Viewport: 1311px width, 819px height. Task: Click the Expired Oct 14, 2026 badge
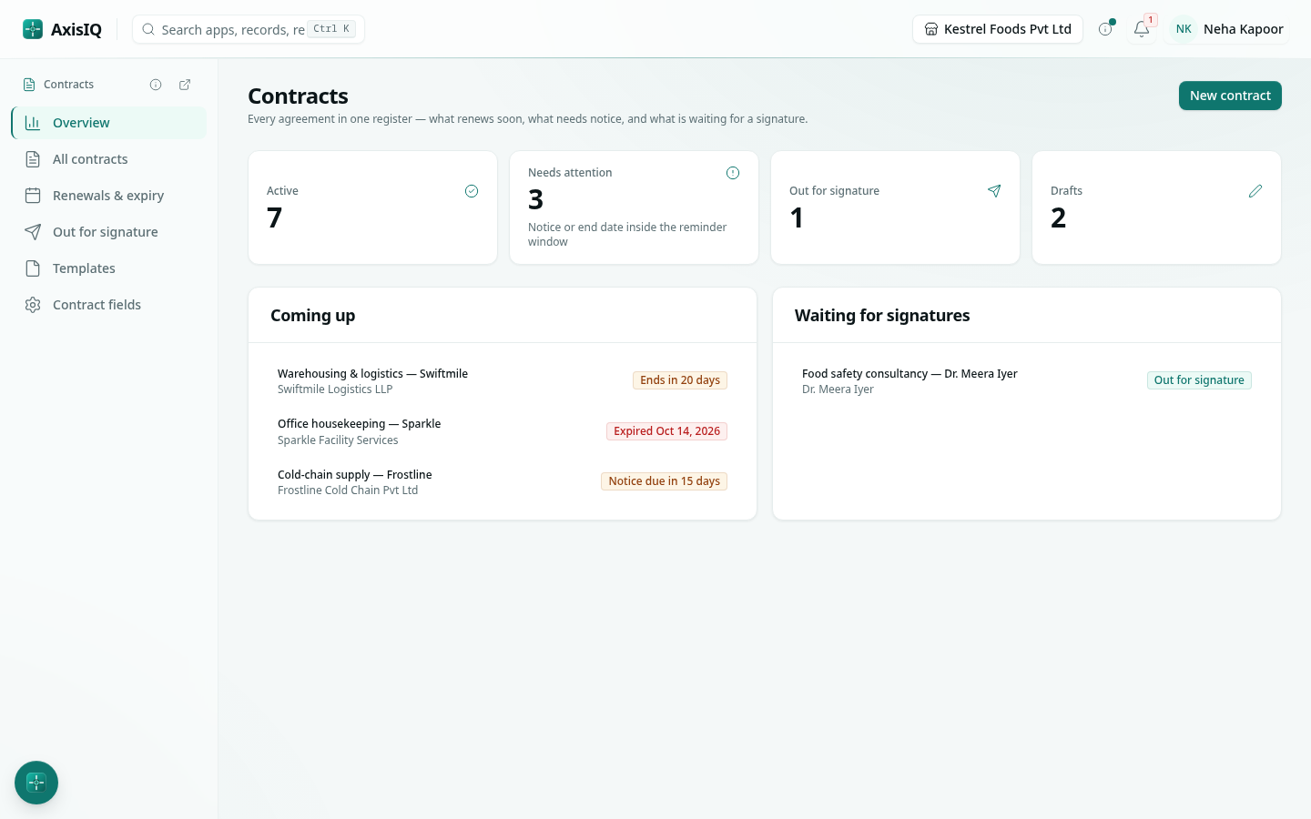click(x=666, y=431)
